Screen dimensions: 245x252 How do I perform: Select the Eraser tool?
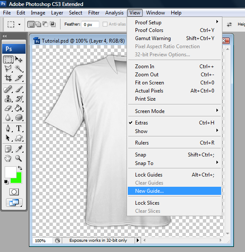8,108
